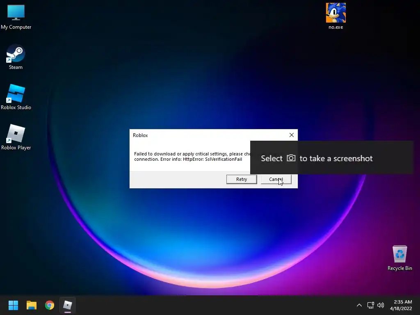Launch Google Chrome from the taskbar
The image size is (420, 315).
pyautogui.click(x=50, y=305)
